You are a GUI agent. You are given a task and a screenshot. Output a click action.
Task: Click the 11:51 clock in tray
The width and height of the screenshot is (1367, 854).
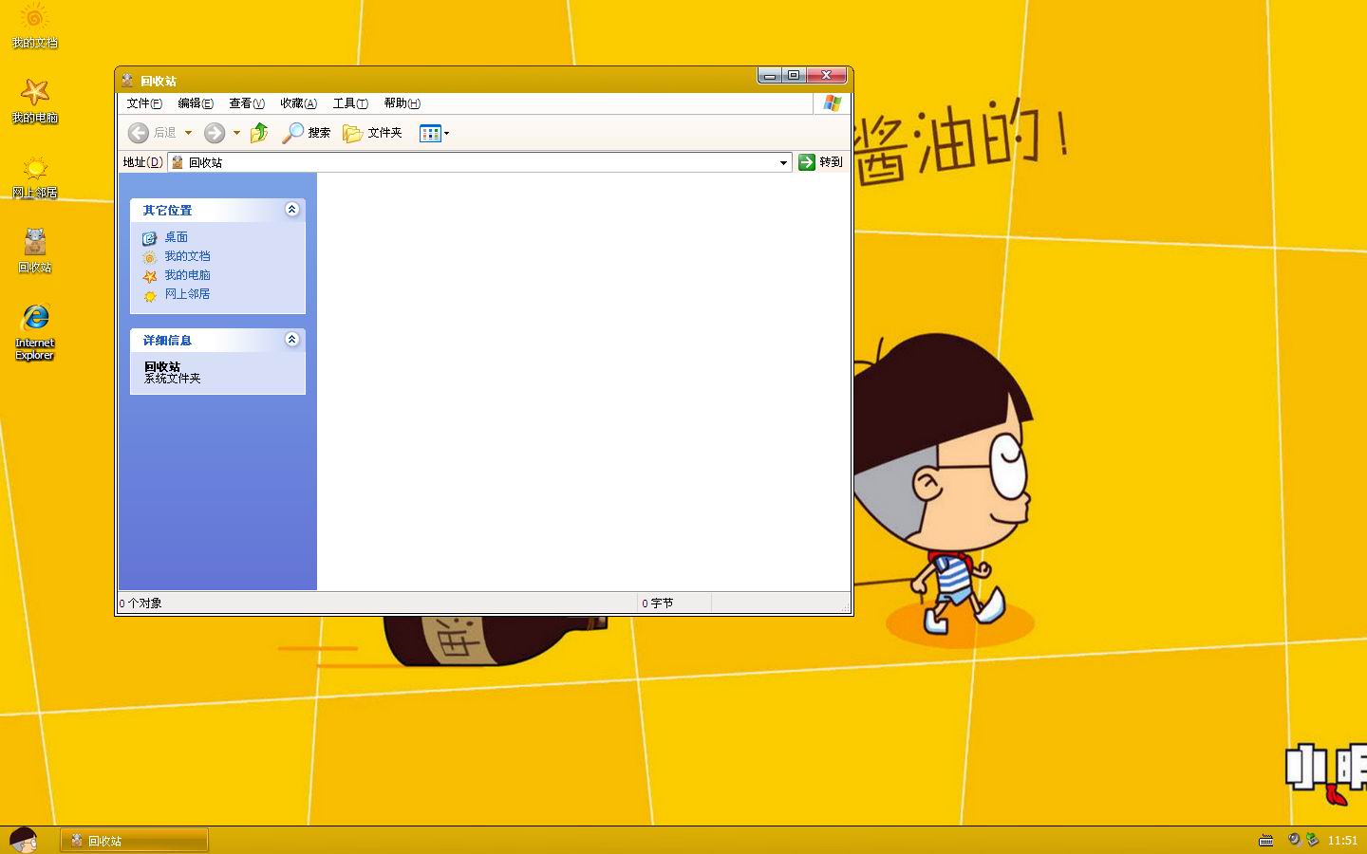[1342, 841]
